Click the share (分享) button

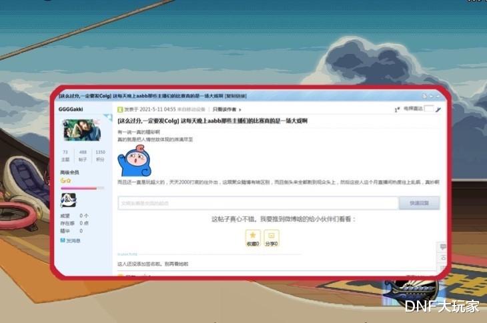pyautogui.click(x=272, y=238)
